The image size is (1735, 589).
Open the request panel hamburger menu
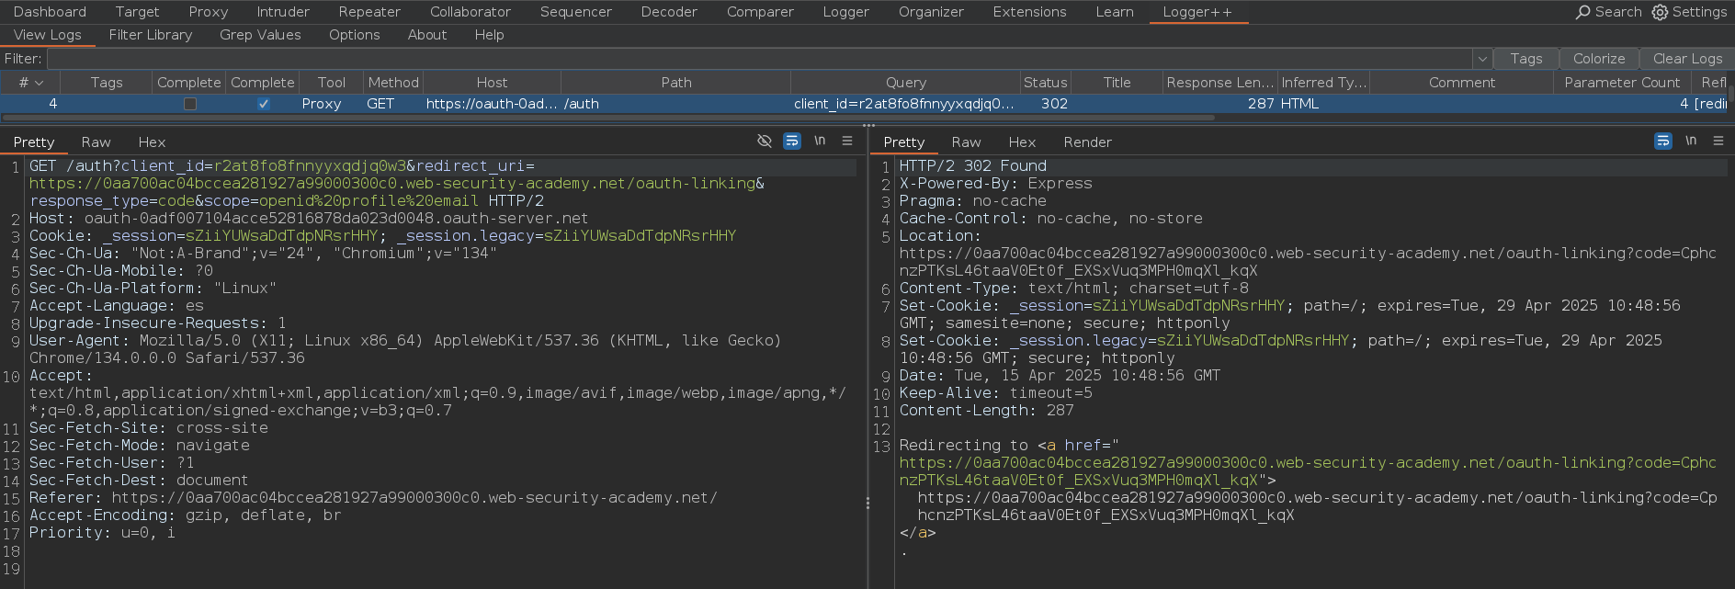click(847, 141)
